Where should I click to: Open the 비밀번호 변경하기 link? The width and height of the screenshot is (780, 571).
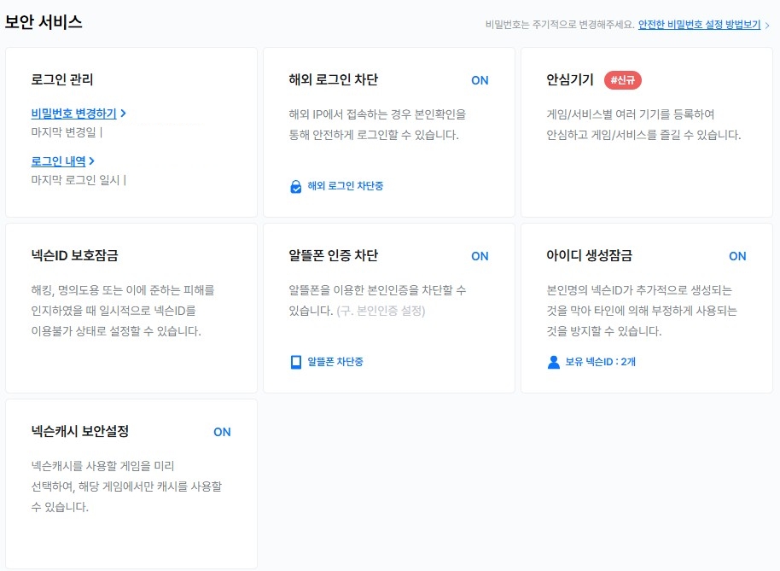point(73,114)
